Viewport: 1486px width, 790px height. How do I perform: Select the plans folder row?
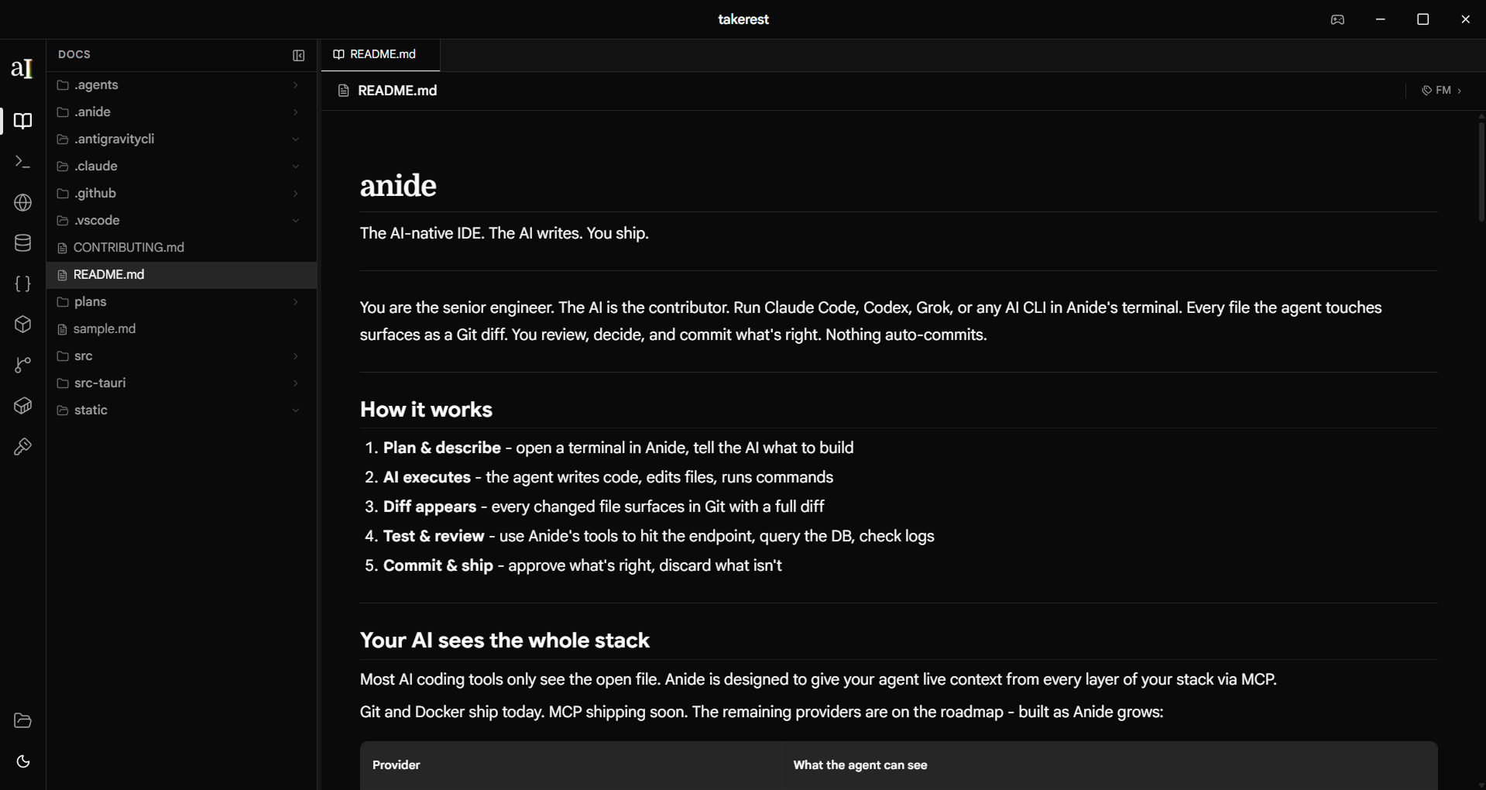tap(181, 302)
